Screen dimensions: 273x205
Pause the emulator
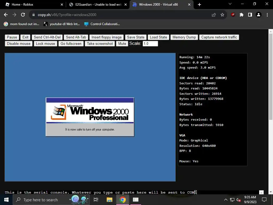[x=12, y=37]
